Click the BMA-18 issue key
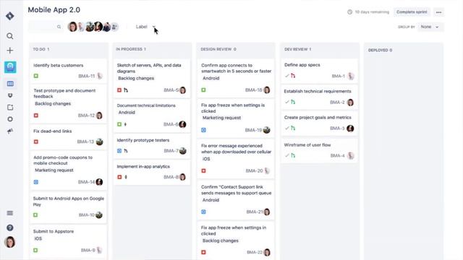463x260 pixels. 254,90
